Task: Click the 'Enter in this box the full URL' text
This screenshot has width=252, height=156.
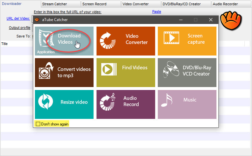Action: click(68, 12)
